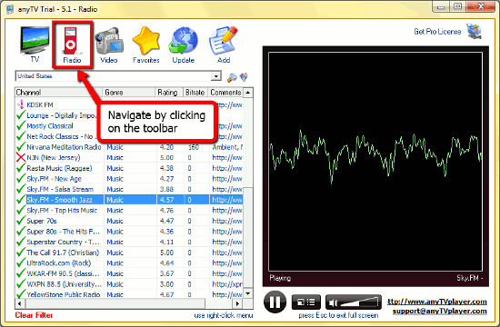Open Get Pro License shopping cart icon

coord(475,31)
